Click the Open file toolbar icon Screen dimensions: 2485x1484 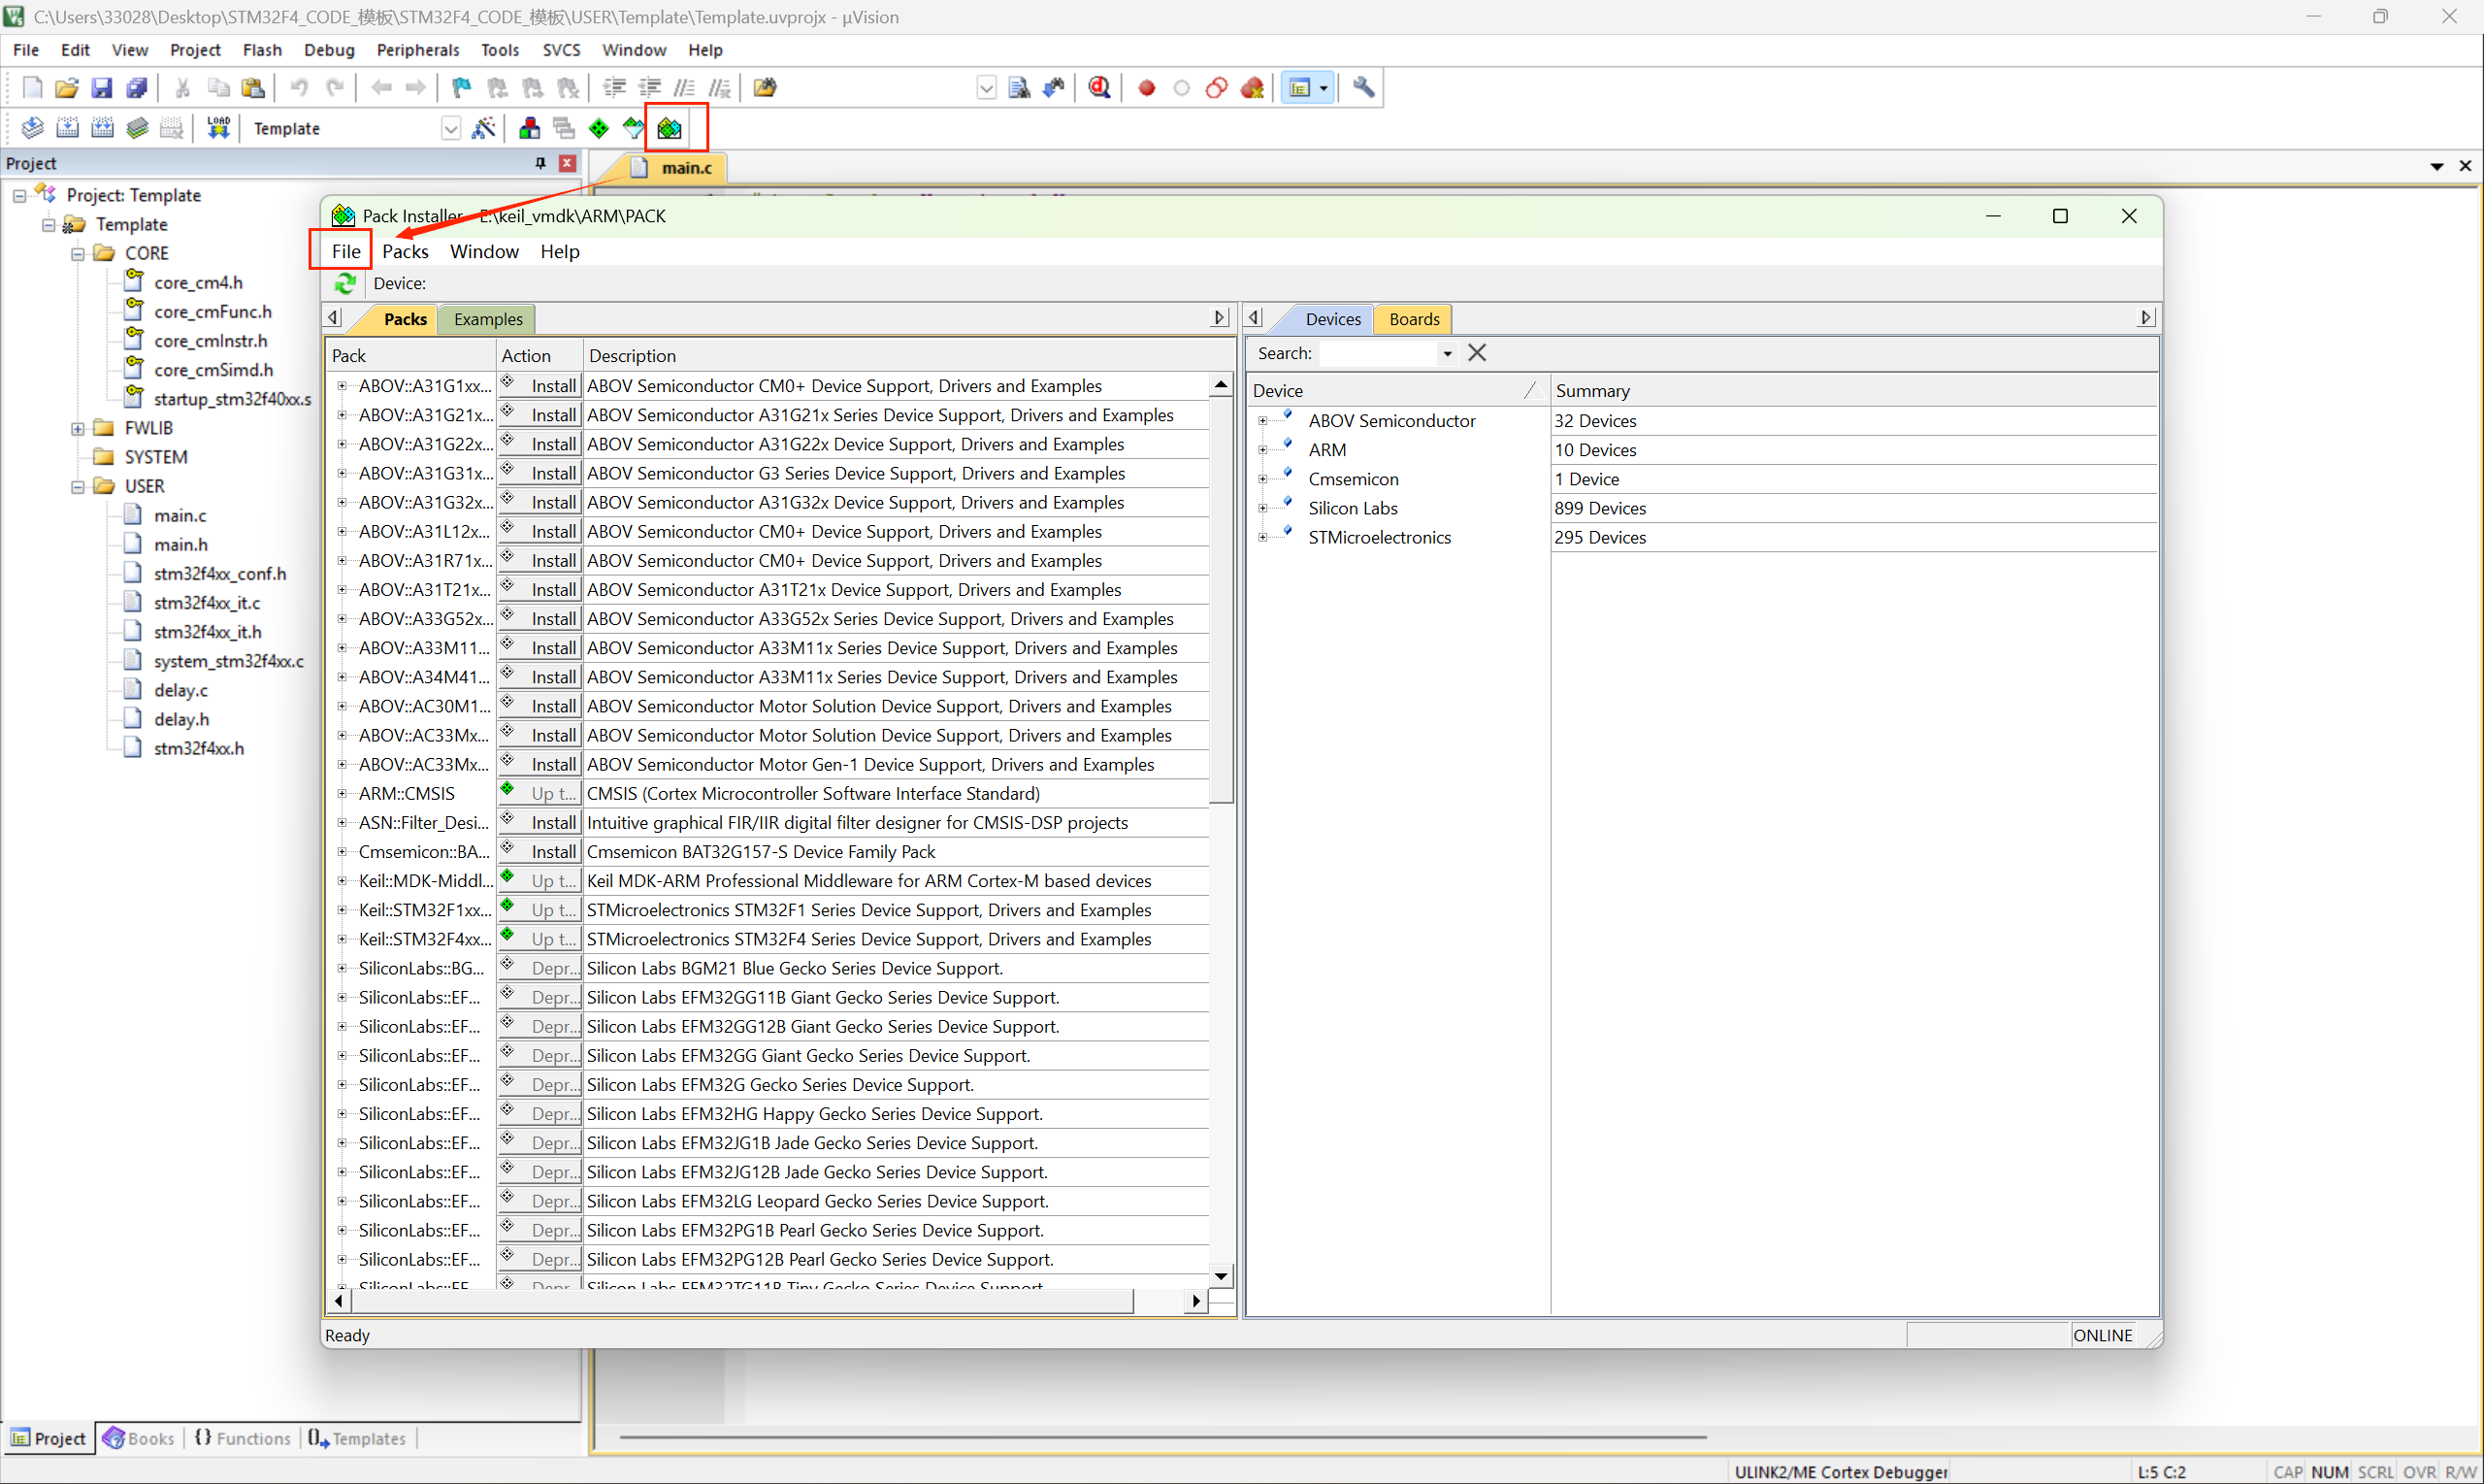[66, 88]
